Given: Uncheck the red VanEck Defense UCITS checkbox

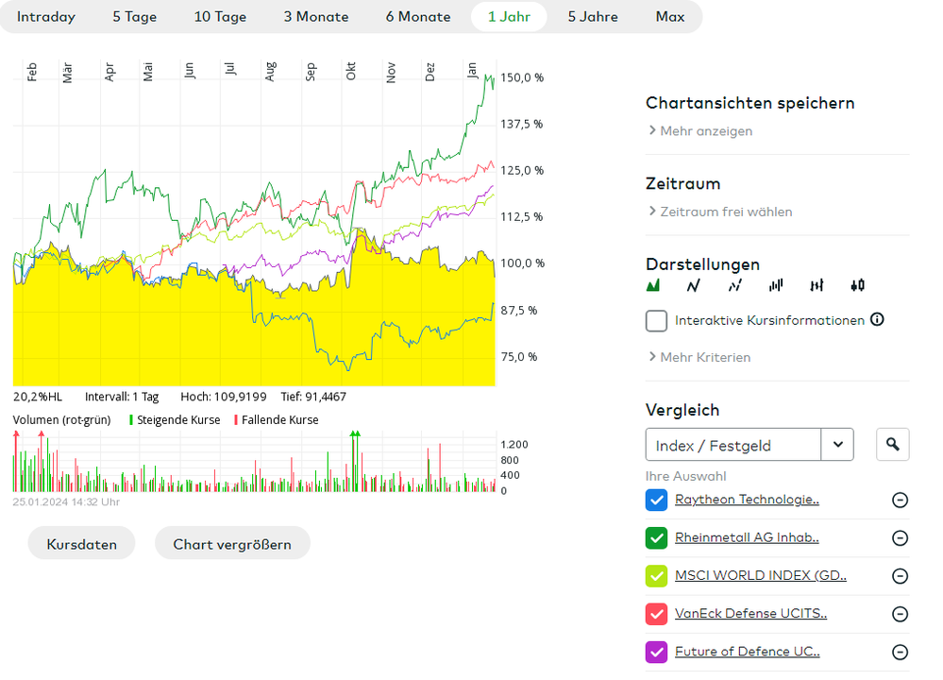Looking at the screenshot, I should 656,613.
